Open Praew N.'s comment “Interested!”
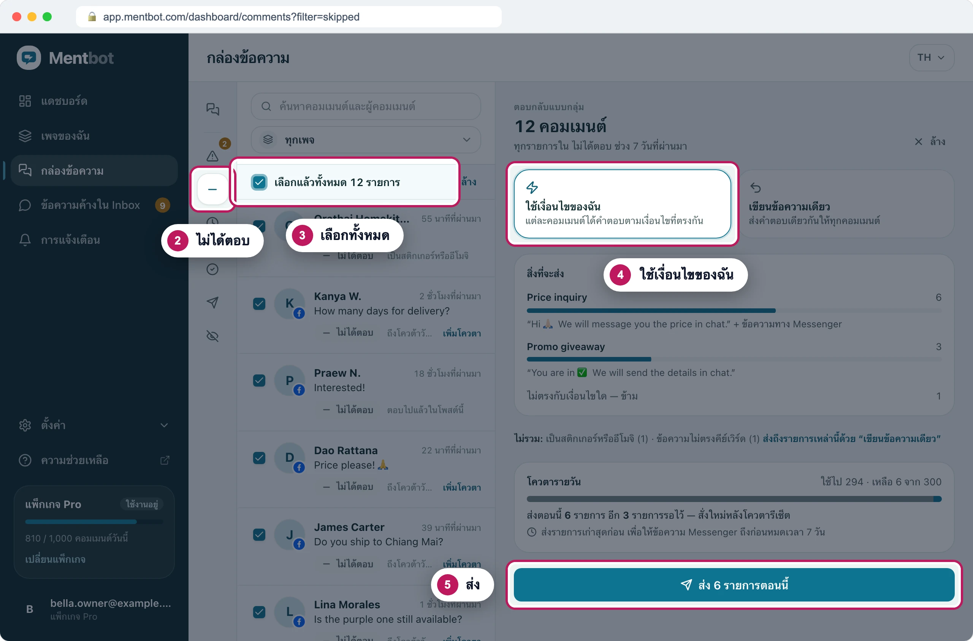 pos(366,392)
